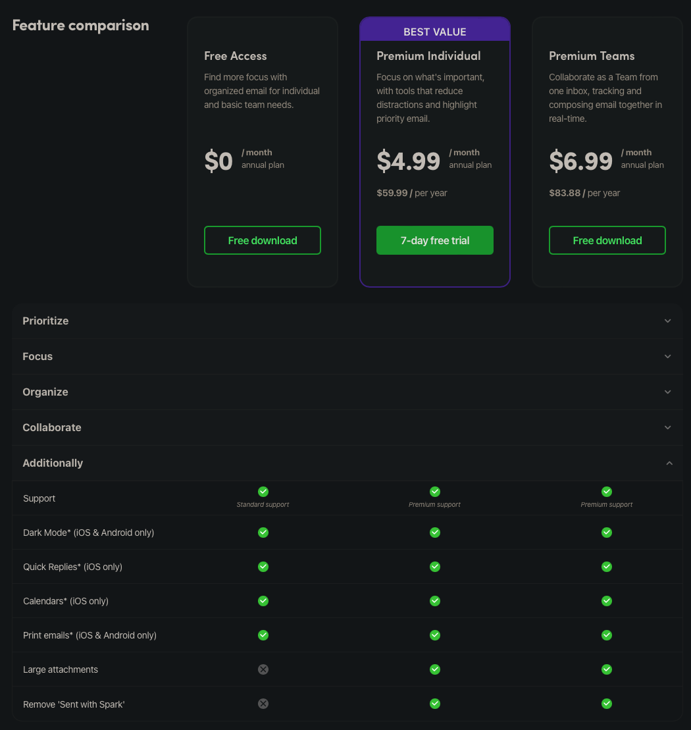Click Premium Individual checkmark for Calendars
Screen dimensions: 691x730
pos(434,600)
